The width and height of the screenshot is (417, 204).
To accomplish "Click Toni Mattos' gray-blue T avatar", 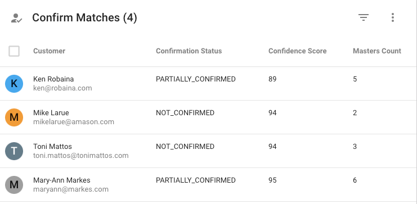I will click(14, 151).
